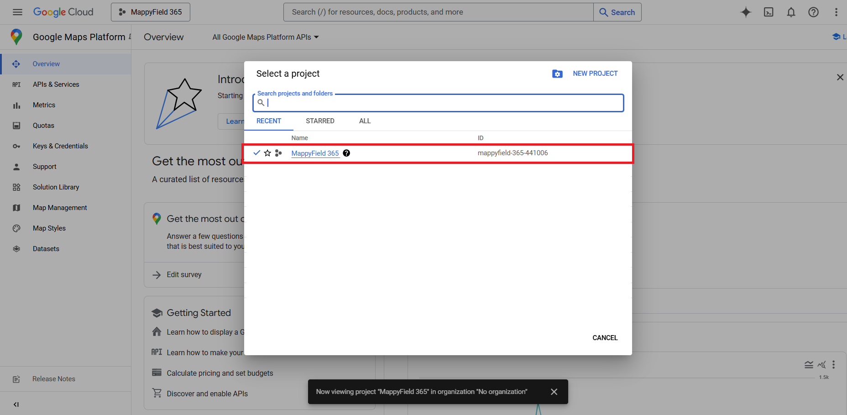
Task: Select Keys & Credentials in the sidebar
Action: click(60, 146)
